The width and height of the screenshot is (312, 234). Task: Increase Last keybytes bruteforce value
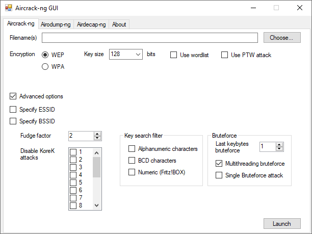pos(279,145)
